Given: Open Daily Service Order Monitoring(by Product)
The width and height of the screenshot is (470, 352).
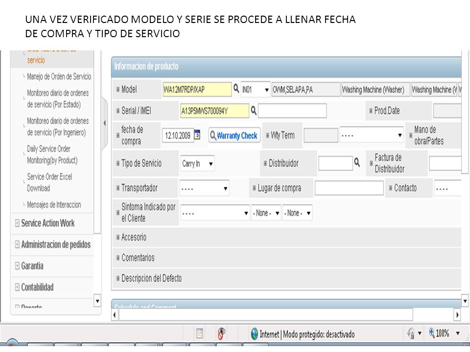Looking at the screenshot, I should coord(52,154).
